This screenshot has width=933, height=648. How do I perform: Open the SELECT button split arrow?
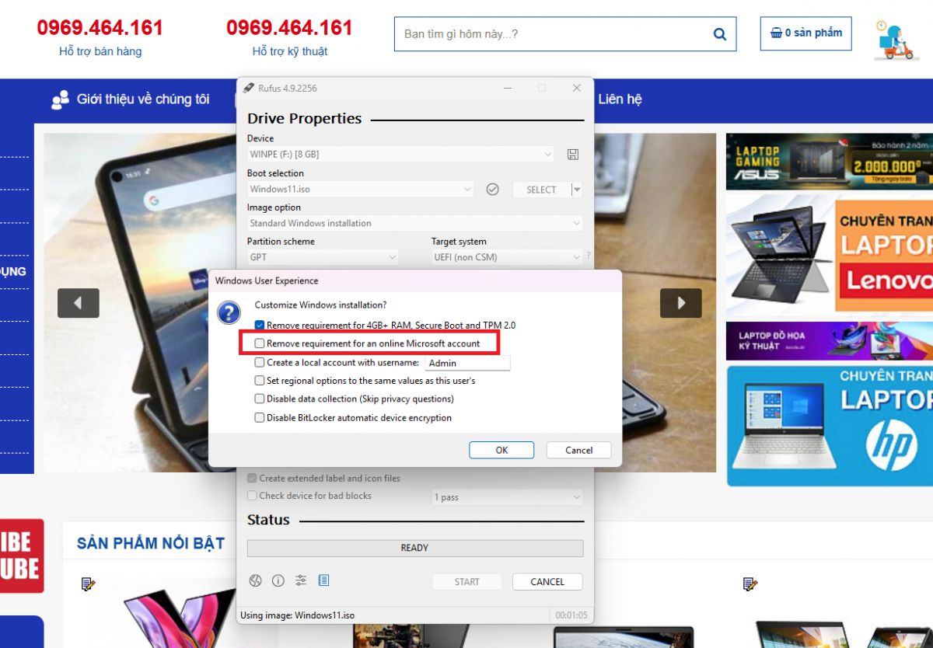click(576, 190)
